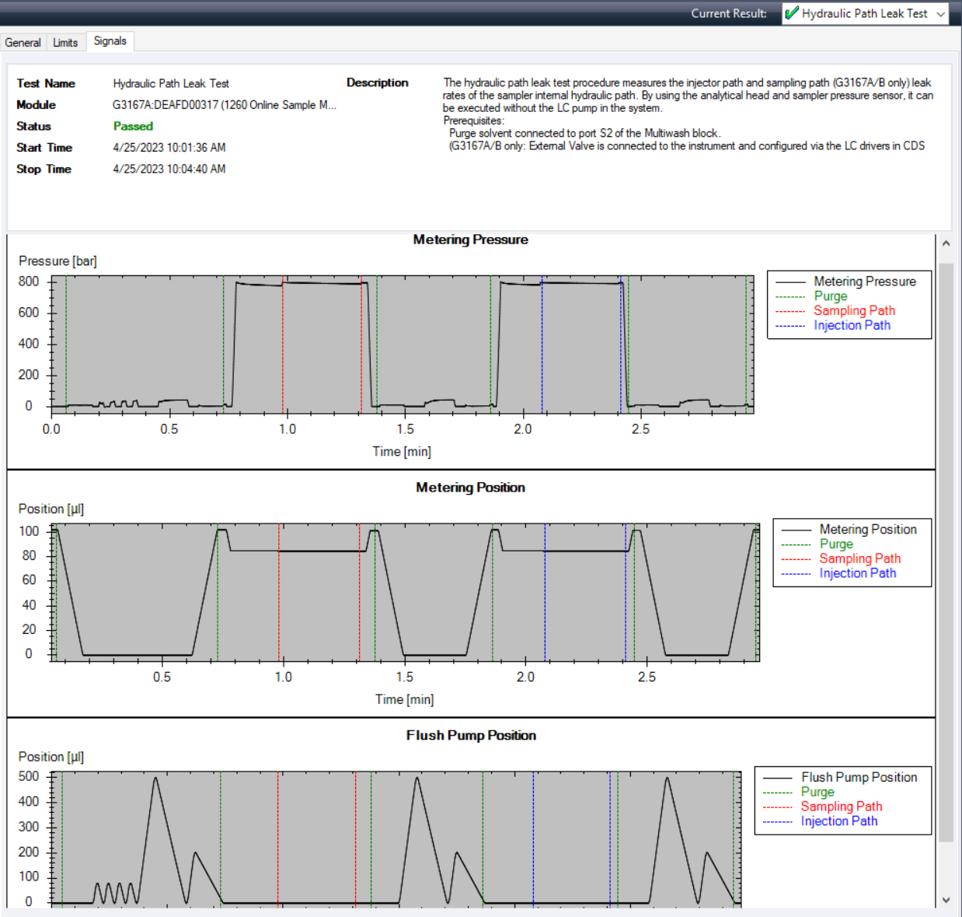Click the Flush Pump Position legend entry
Viewport: 962px width, 917px height.
(859, 777)
